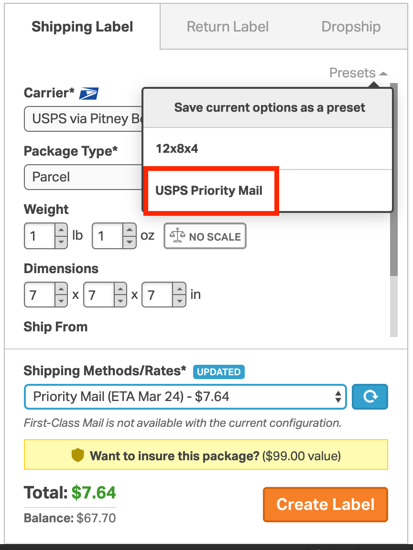Click the USPS eagle logo next to Carrier
Viewport: 413px width, 550px height.
pos(88,93)
